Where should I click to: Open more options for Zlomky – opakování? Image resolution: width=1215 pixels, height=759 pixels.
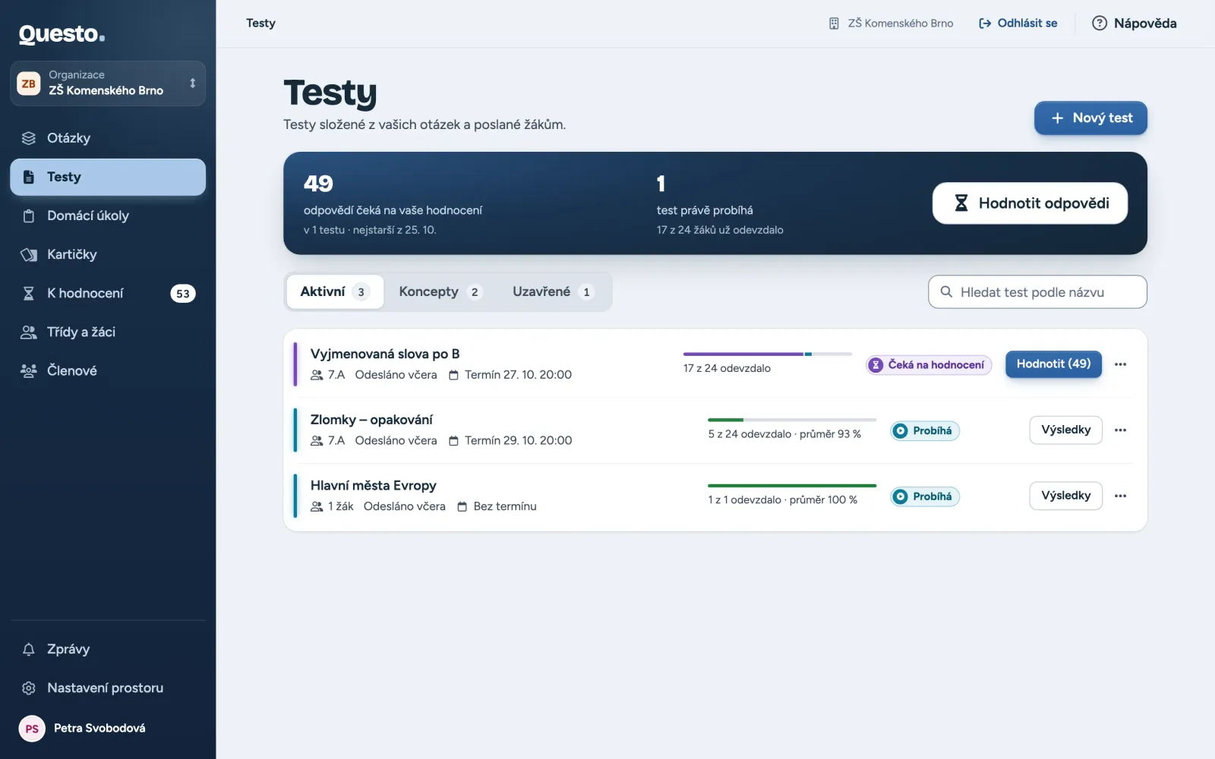pyautogui.click(x=1120, y=430)
